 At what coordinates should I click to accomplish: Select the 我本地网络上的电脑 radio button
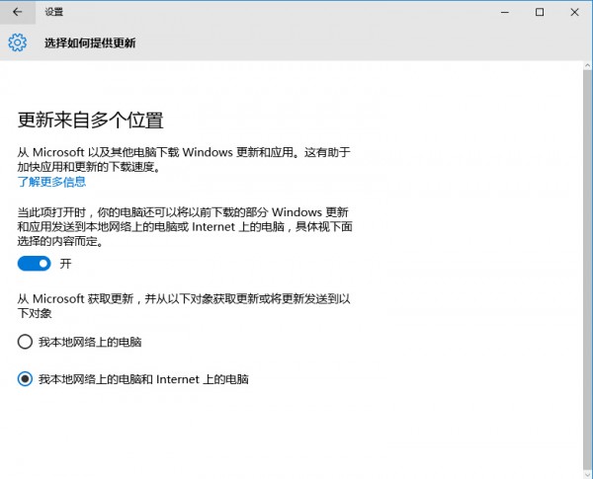coord(26,342)
